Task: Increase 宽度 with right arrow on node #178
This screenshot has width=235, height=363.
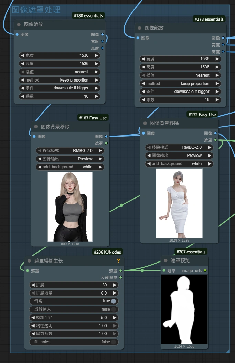Action: (x=217, y=59)
